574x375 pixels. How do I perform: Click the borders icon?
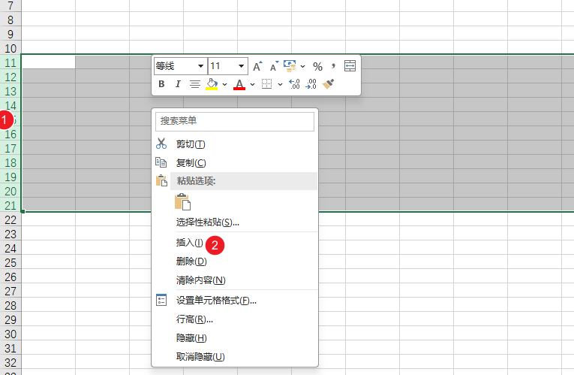(267, 84)
